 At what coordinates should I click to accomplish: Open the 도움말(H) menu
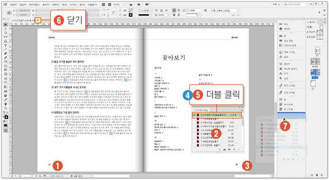tap(92, 4)
